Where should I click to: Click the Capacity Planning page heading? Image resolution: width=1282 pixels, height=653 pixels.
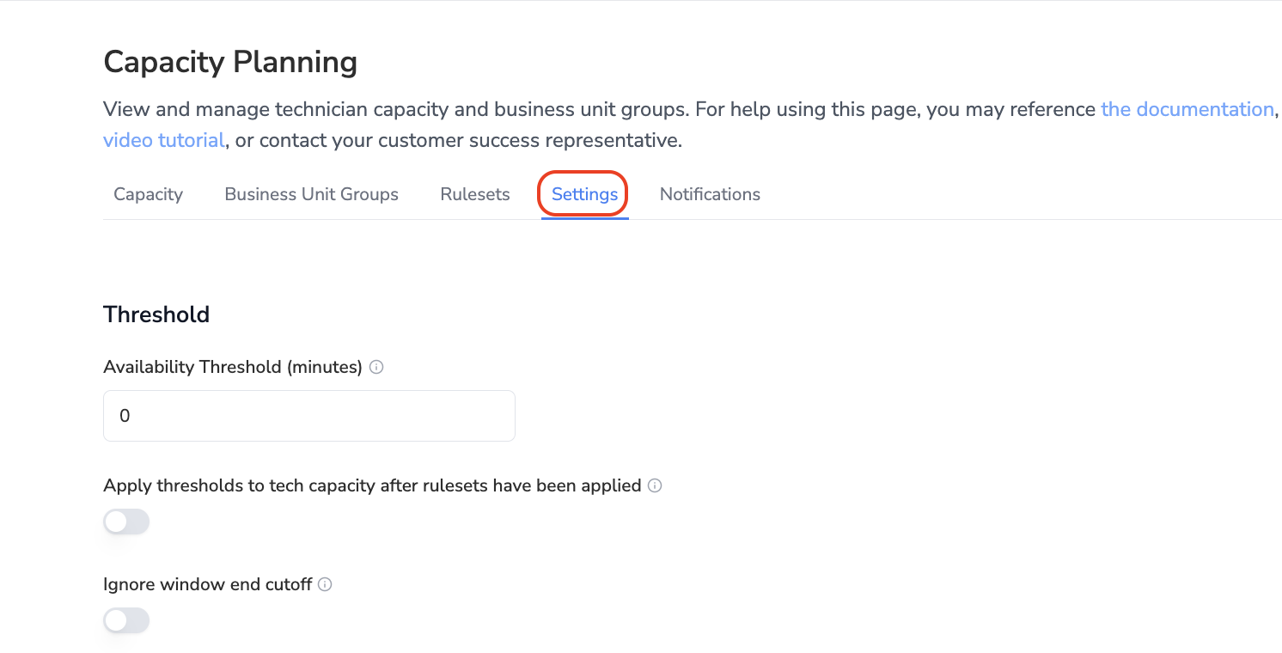pyautogui.click(x=230, y=62)
